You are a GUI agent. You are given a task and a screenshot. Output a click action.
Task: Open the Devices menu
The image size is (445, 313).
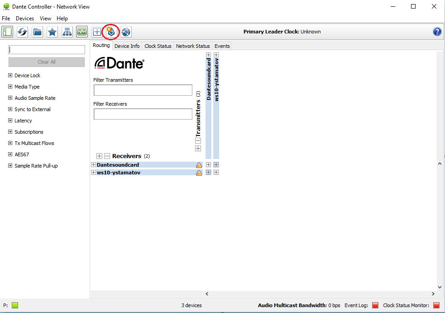25,19
